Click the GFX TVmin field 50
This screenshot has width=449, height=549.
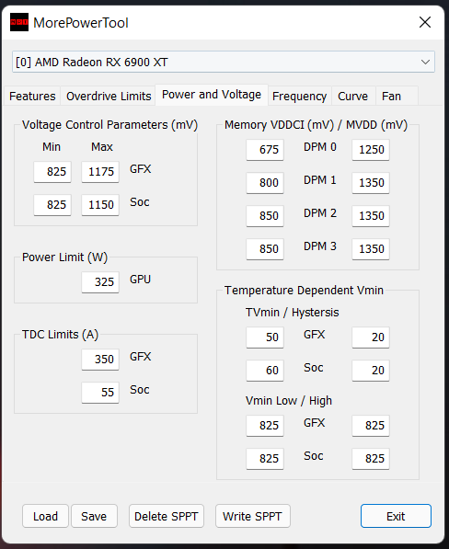coord(265,337)
